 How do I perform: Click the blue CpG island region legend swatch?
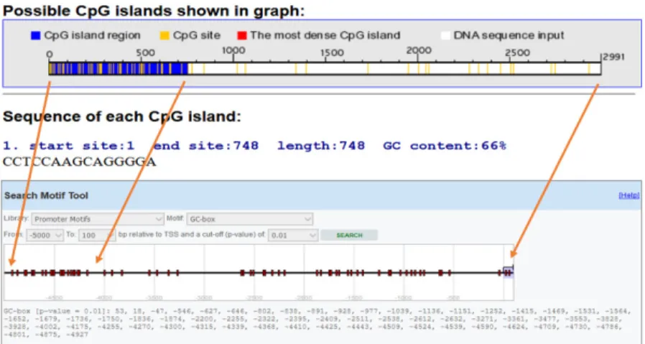pyautogui.click(x=36, y=36)
